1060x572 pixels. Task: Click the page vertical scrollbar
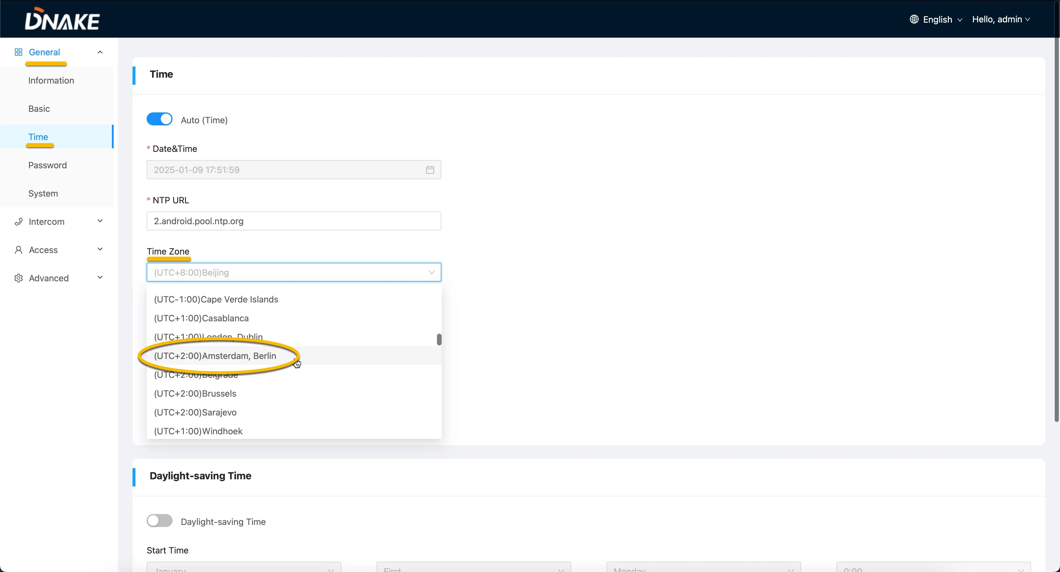click(x=1057, y=211)
